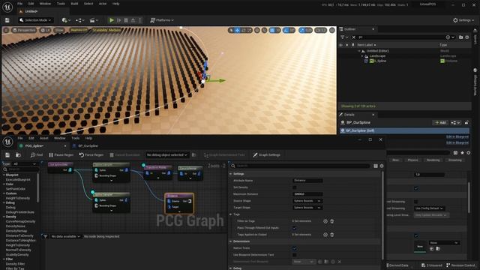
Task: Click Derived Data in status bar
Action: tap(398, 265)
